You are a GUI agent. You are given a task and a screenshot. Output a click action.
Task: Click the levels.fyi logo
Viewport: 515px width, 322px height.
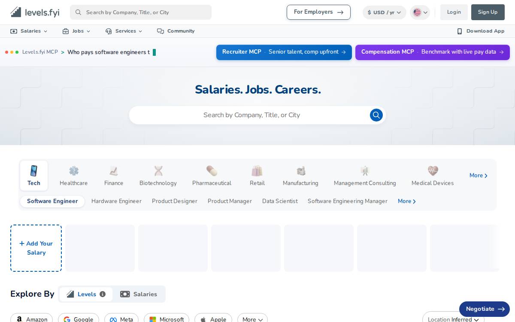pyautogui.click(x=35, y=12)
